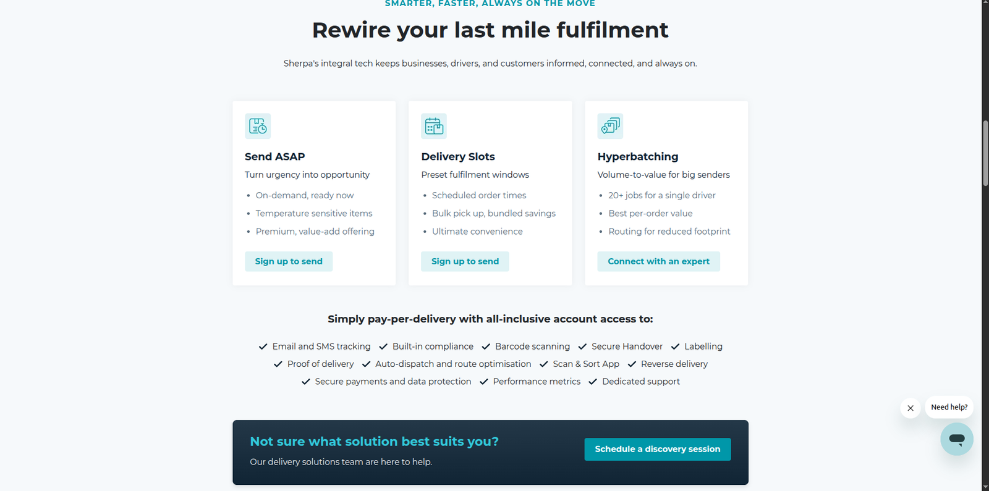Open the chat widget bubble icon
The width and height of the screenshot is (989, 491).
(956, 439)
